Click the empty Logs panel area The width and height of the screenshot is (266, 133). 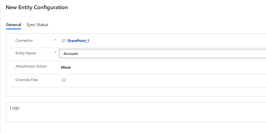[136, 116]
